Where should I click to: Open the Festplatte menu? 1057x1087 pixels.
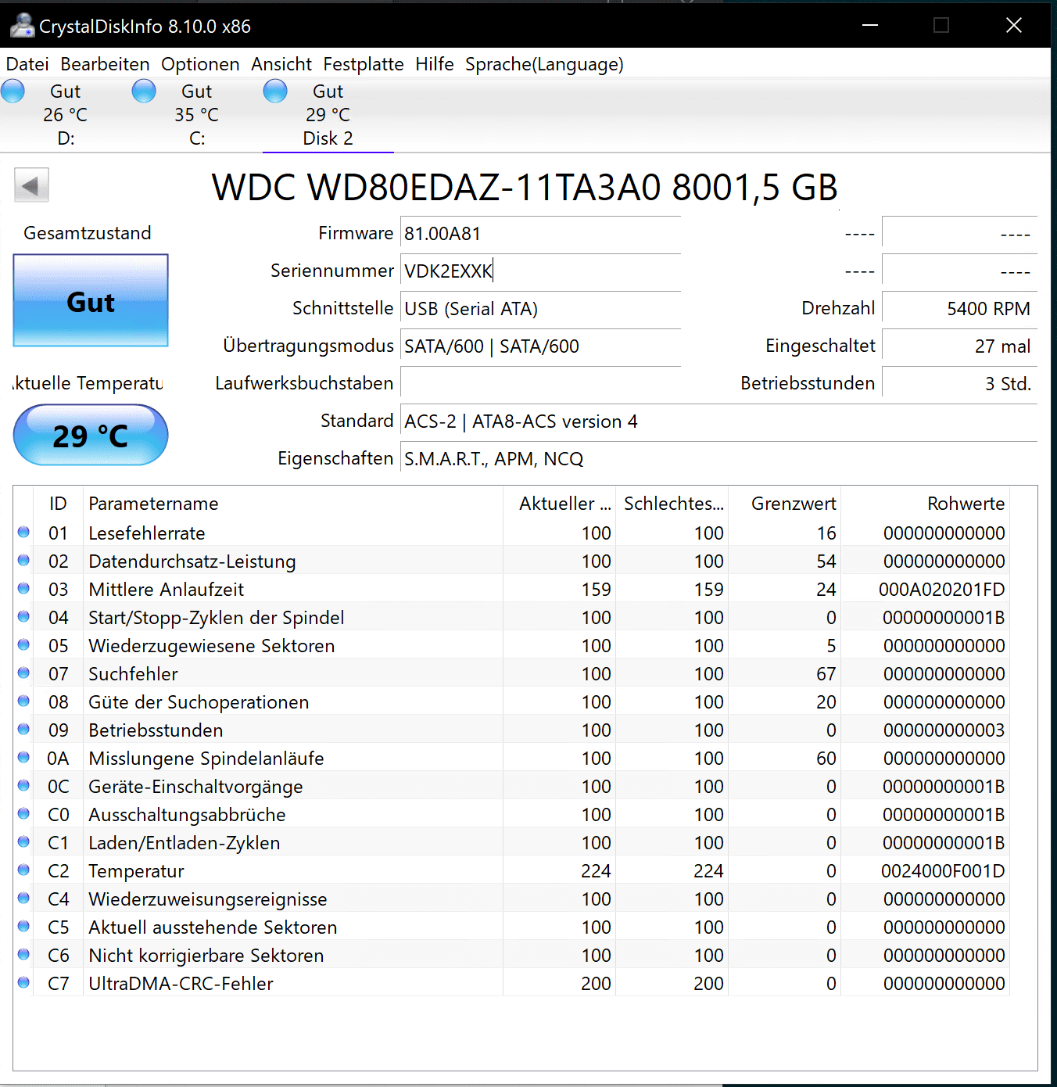click(x=364, y=64)
